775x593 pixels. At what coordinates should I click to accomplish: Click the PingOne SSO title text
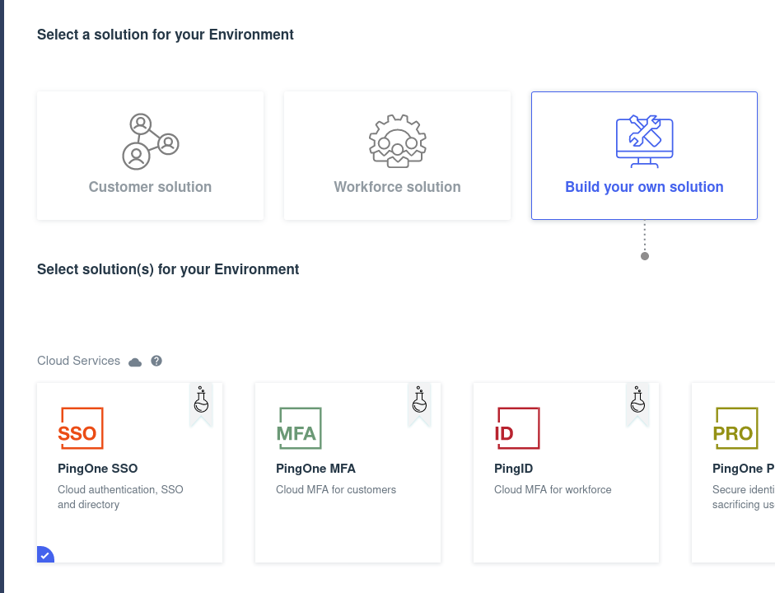97,469
